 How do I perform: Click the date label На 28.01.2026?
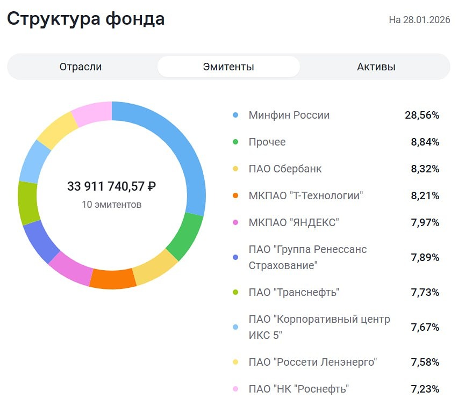coord(420,20)
